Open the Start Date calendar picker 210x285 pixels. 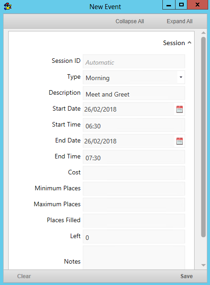click(180, 109)
